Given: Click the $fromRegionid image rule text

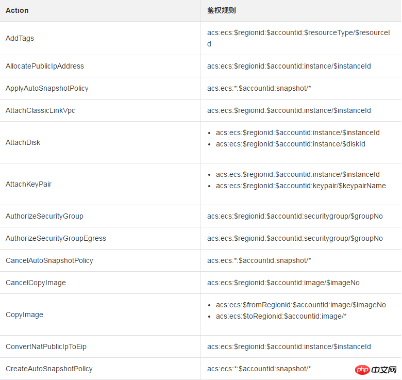Looking at the screenshot, I should tap(301, 305).
